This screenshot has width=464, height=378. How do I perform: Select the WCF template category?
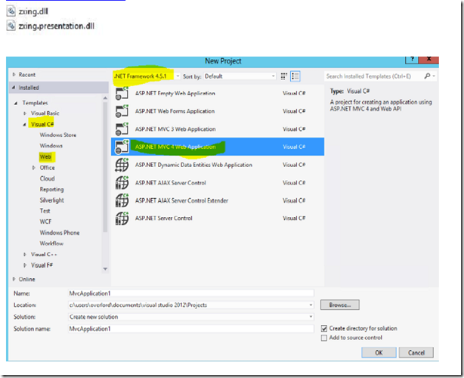pos(45,222)
